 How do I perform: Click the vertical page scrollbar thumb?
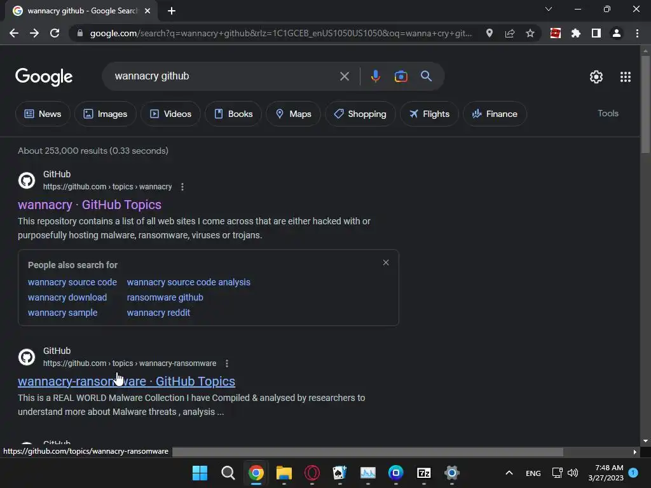coord(645,105)
